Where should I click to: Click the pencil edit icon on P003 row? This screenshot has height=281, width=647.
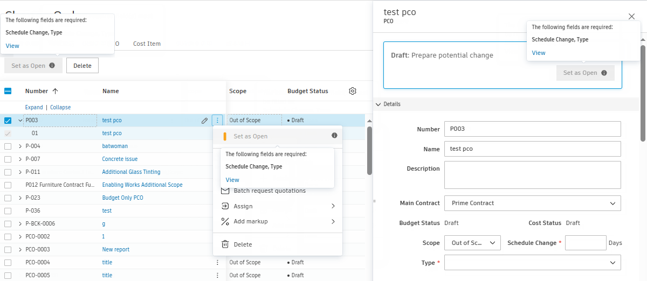point(205,121)
